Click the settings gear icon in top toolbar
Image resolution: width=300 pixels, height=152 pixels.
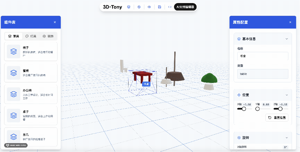139,7
